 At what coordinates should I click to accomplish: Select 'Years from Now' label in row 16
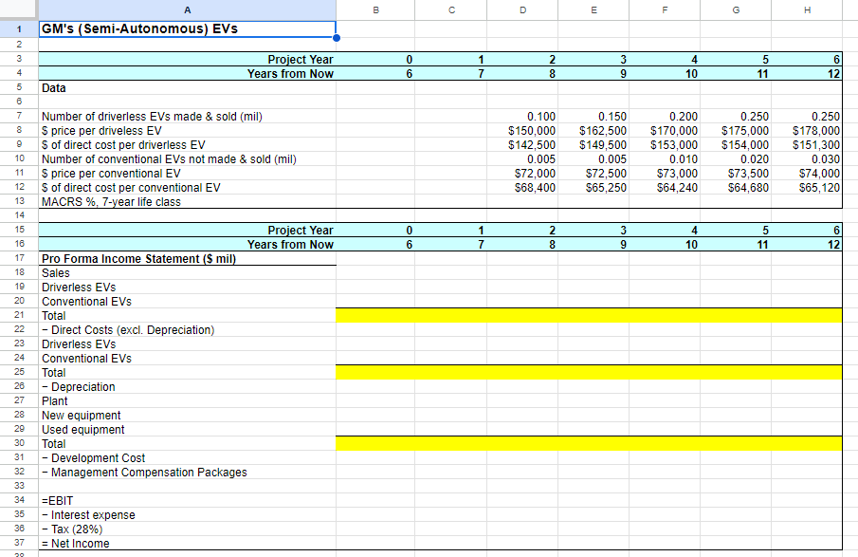tap(290, 244)
